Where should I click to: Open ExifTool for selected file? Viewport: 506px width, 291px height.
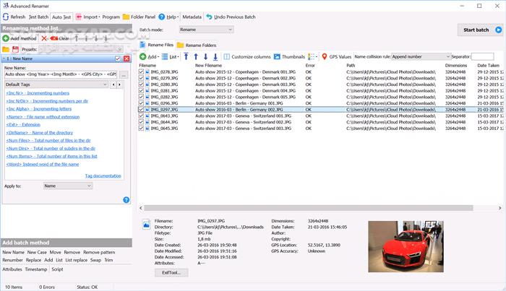pyautogui.click(x=171, y=273)
